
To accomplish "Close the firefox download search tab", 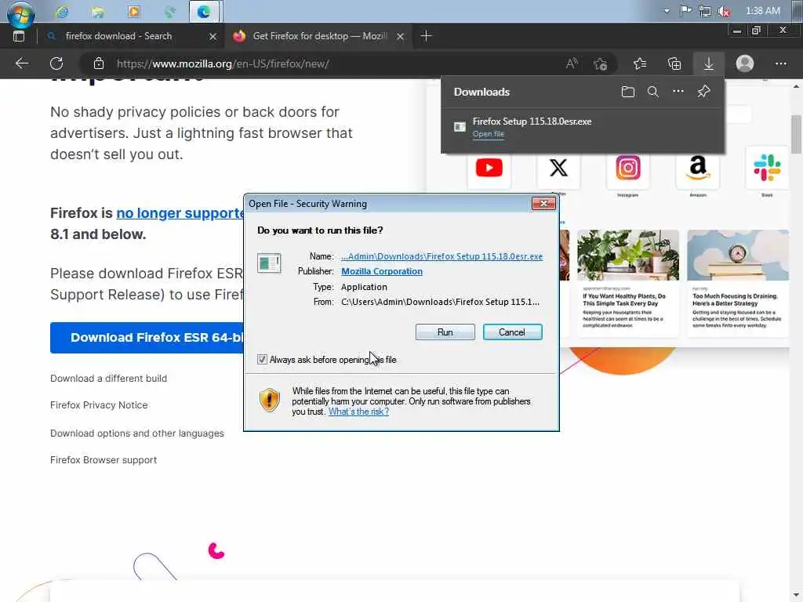I will (x=213, y=36).
